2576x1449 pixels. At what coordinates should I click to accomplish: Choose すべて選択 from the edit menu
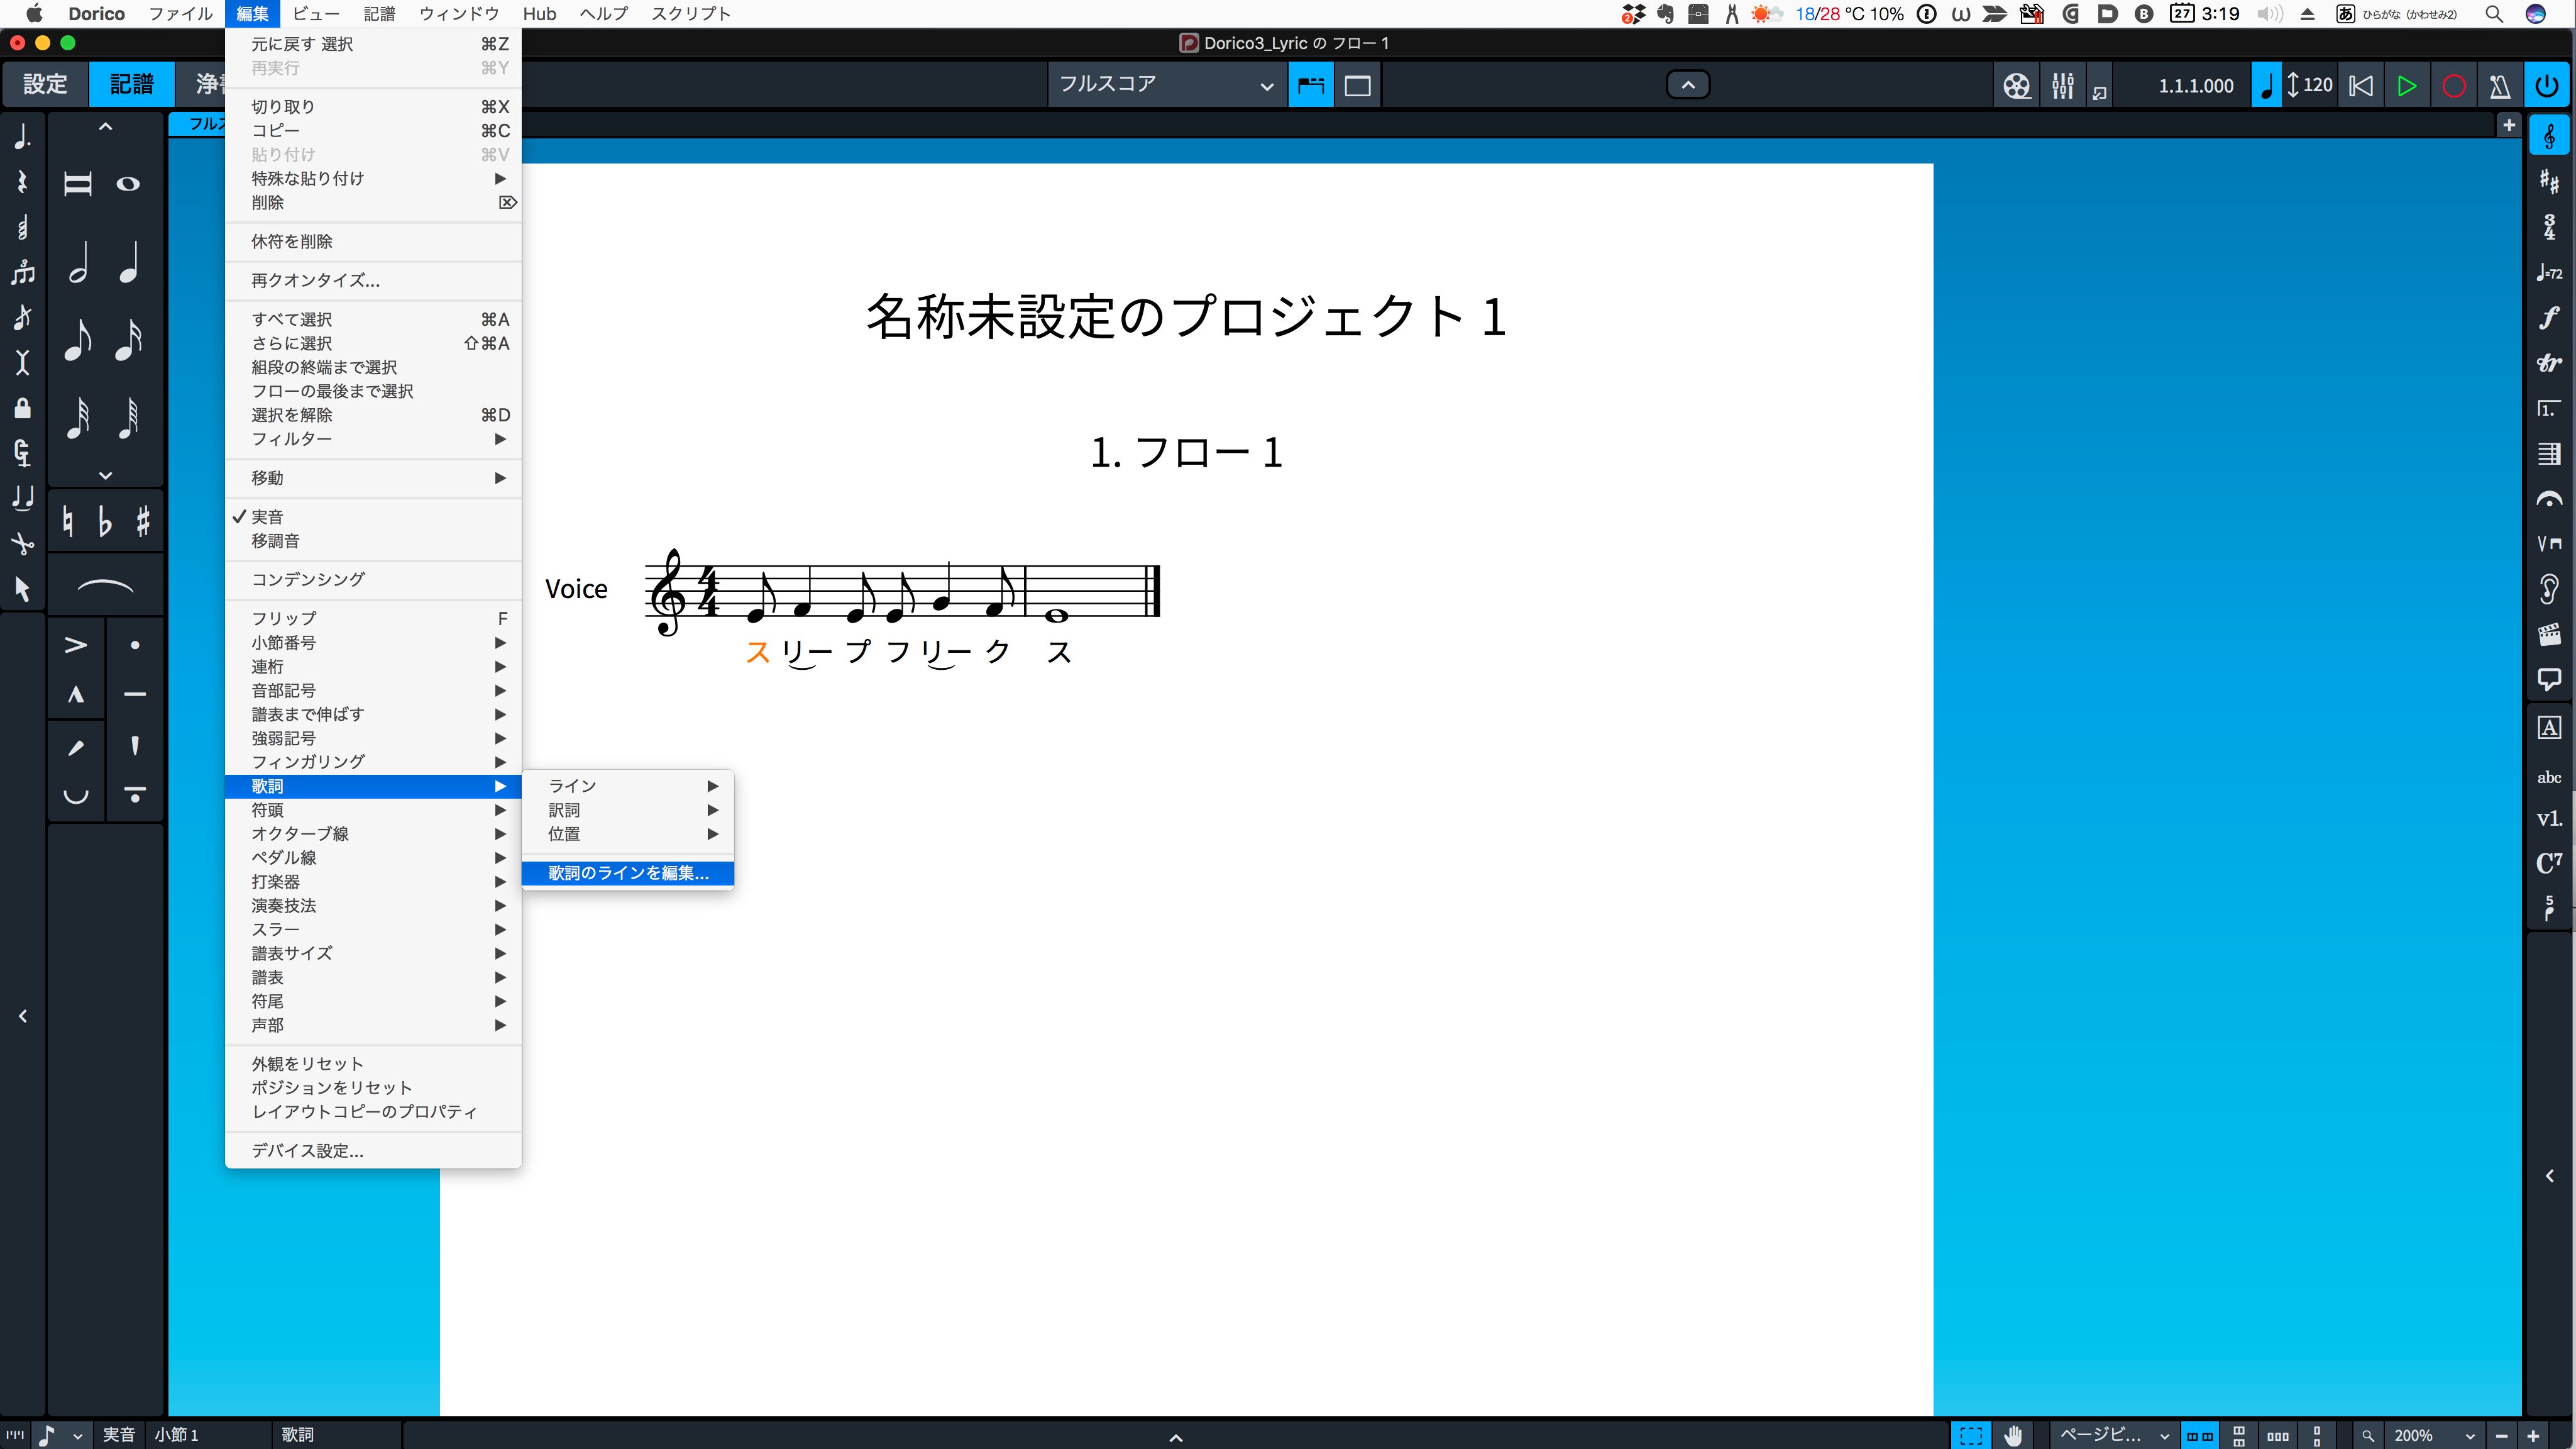click(373, 319)
